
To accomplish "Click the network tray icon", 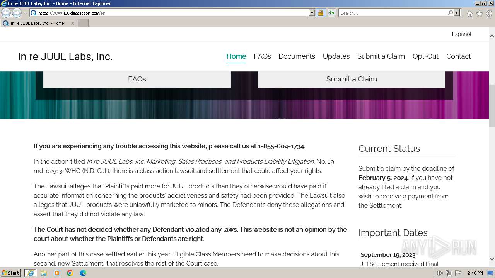I will coord(449,273).
